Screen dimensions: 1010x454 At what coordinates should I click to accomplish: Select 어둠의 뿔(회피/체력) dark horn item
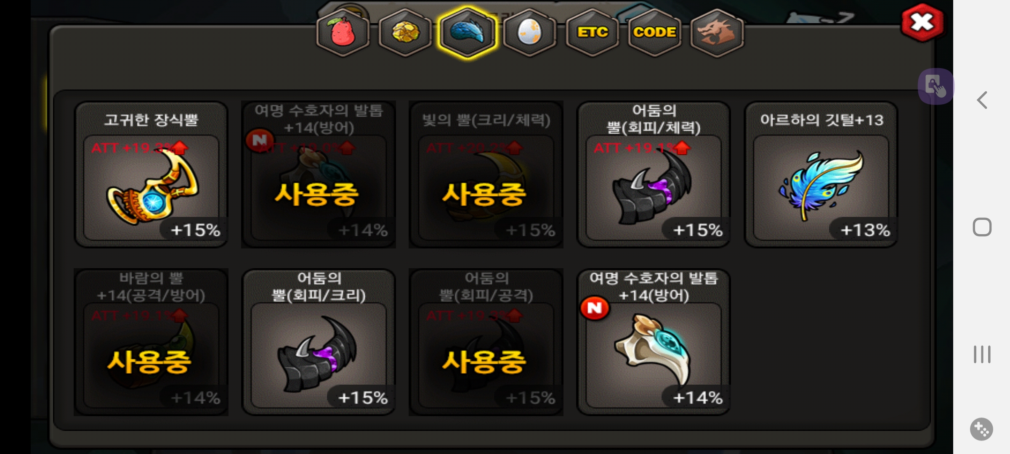tap(654, 174)
